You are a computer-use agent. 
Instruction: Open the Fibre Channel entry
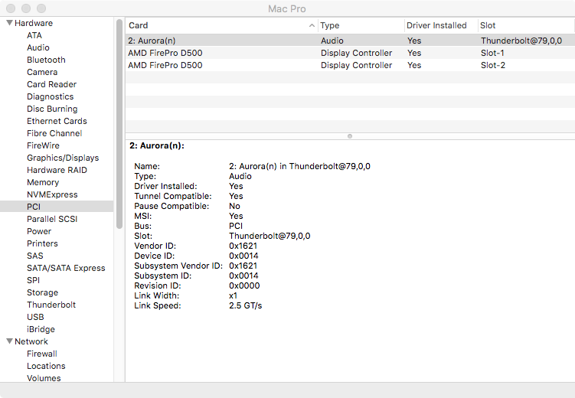click(x=54, y=133)
